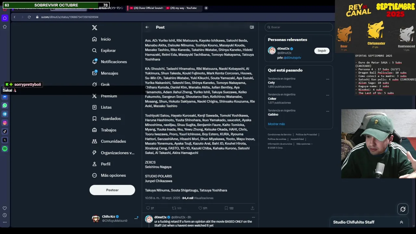Viewport: 416px width, 234px height.
Task: Open Grok in sidebar
Action: pyautogui.click(x=101, y=84)
